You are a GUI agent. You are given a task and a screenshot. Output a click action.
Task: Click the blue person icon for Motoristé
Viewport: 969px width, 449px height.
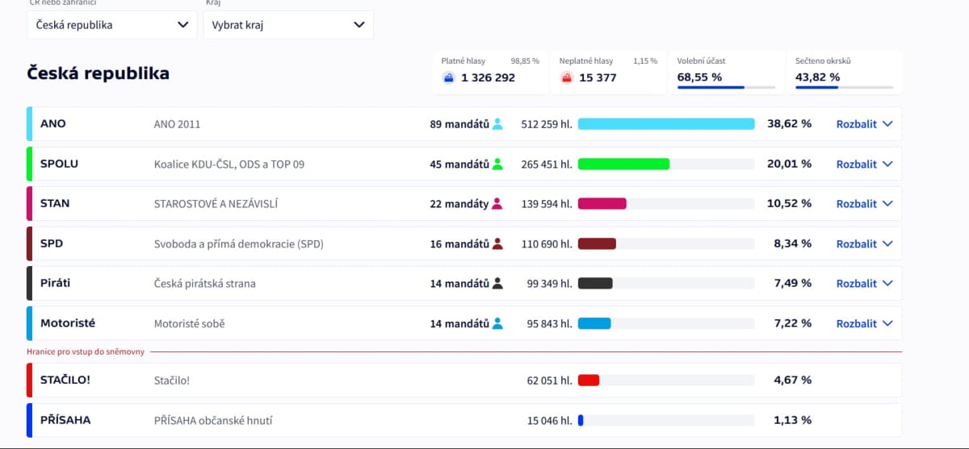pos(497,323)
